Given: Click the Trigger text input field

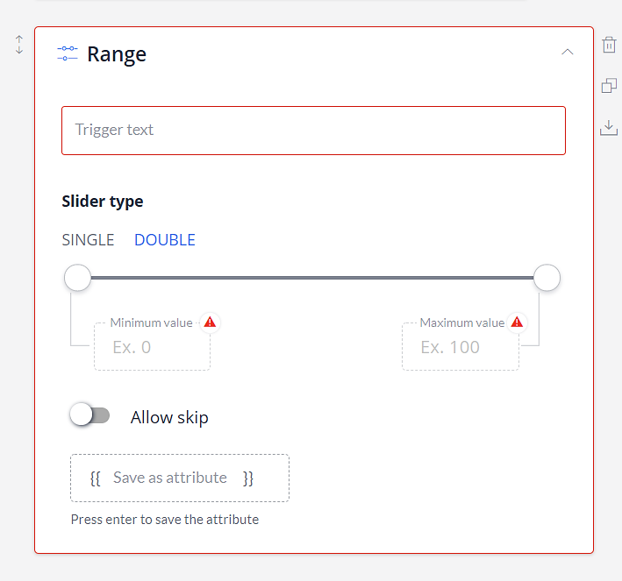Looking at the screenshot, I should click(313, 131).
